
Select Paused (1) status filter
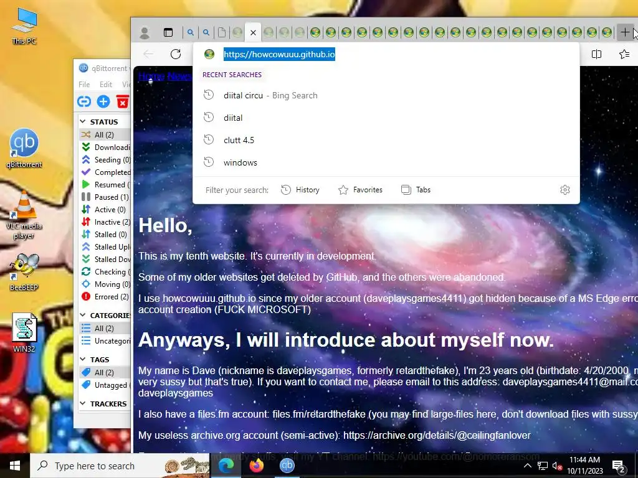105,197
